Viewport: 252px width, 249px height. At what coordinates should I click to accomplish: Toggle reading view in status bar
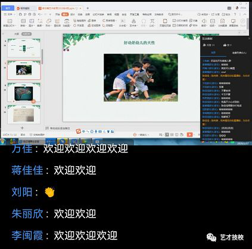176,135
